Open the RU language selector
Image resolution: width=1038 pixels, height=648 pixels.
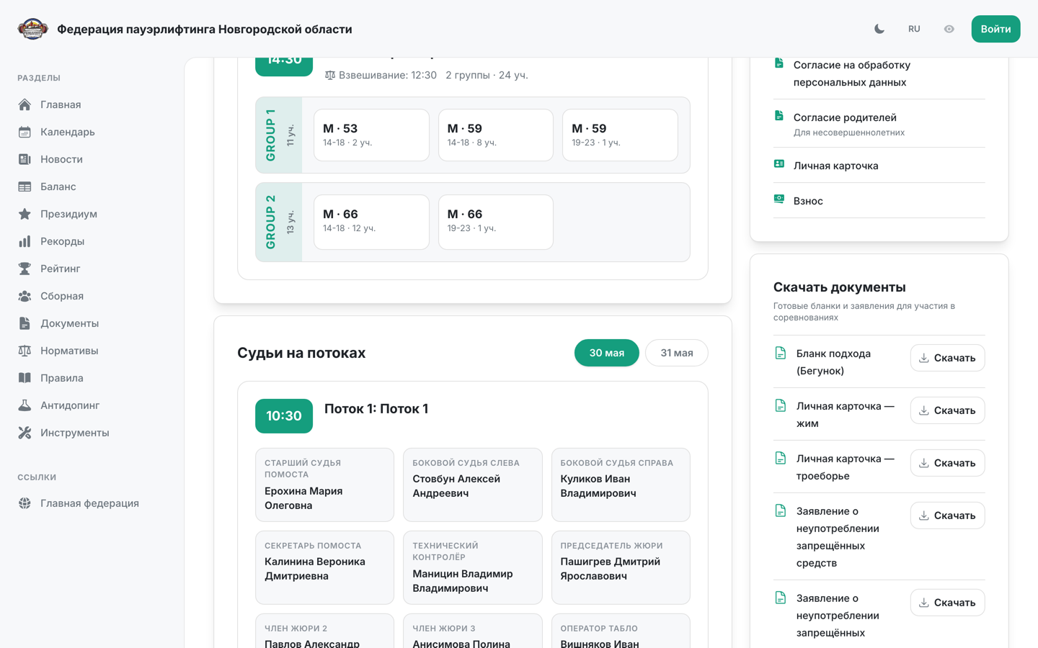pyautogui.click(x=914, y=29)
